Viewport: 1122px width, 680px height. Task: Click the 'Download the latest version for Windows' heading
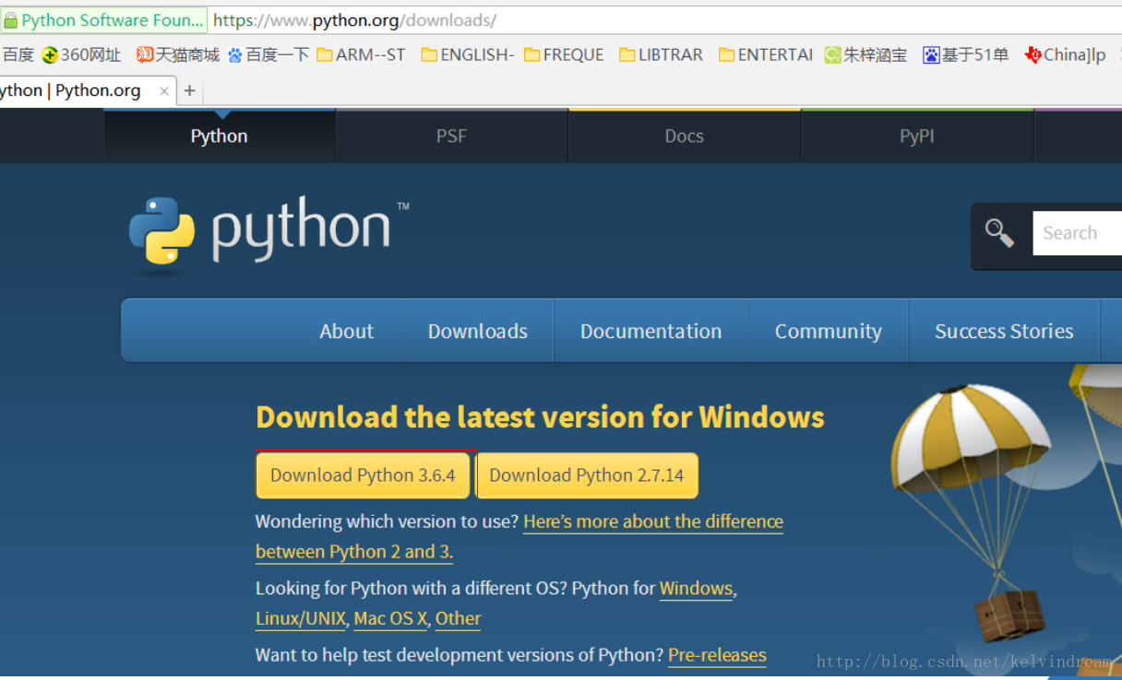point(540,417)
